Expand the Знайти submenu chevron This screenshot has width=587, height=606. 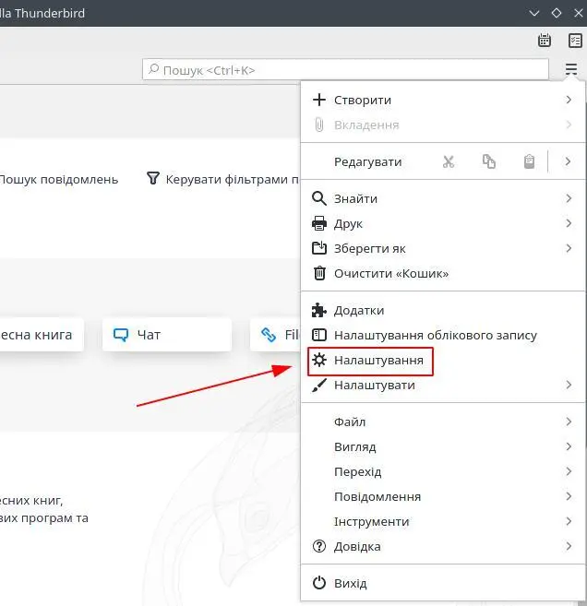[569, 198]
